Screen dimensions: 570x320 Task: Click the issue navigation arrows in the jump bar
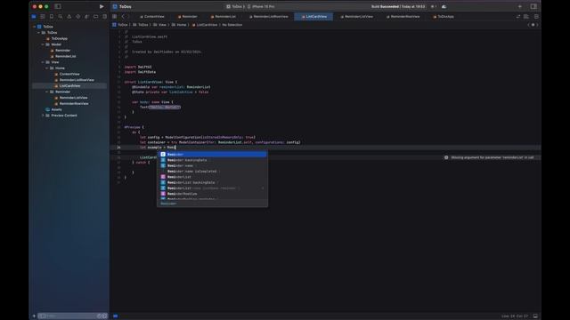point(533,25)
